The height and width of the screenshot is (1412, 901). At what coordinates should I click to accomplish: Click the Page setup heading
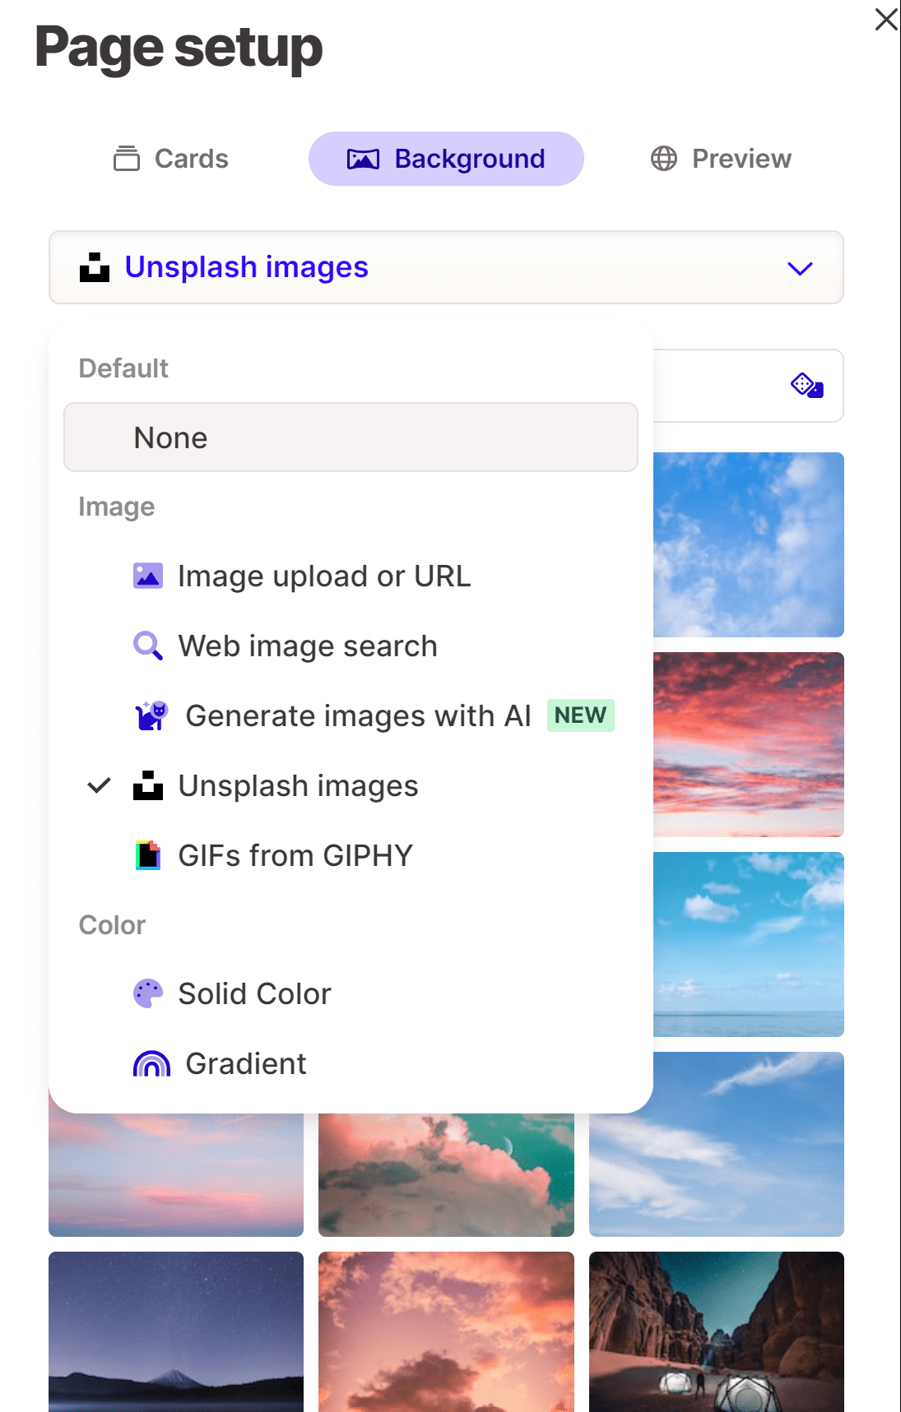tap(179, 48)
